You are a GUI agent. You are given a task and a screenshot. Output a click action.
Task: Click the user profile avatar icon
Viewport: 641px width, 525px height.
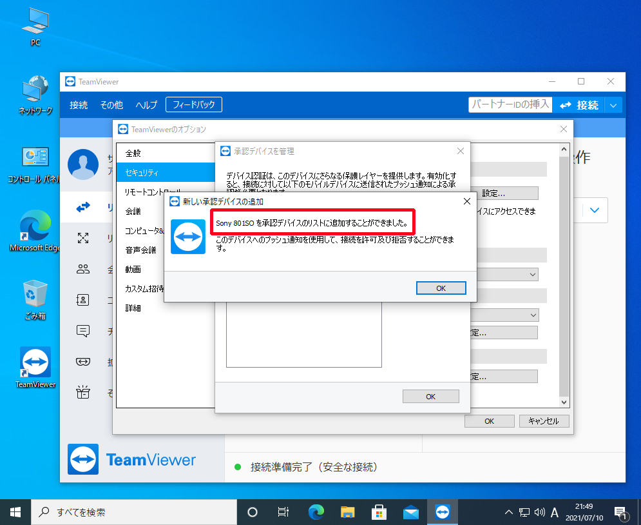point(83,164)
